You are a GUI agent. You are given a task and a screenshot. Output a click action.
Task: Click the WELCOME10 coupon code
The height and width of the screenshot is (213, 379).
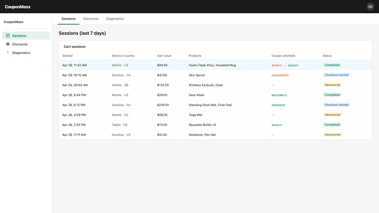point(279,95)
